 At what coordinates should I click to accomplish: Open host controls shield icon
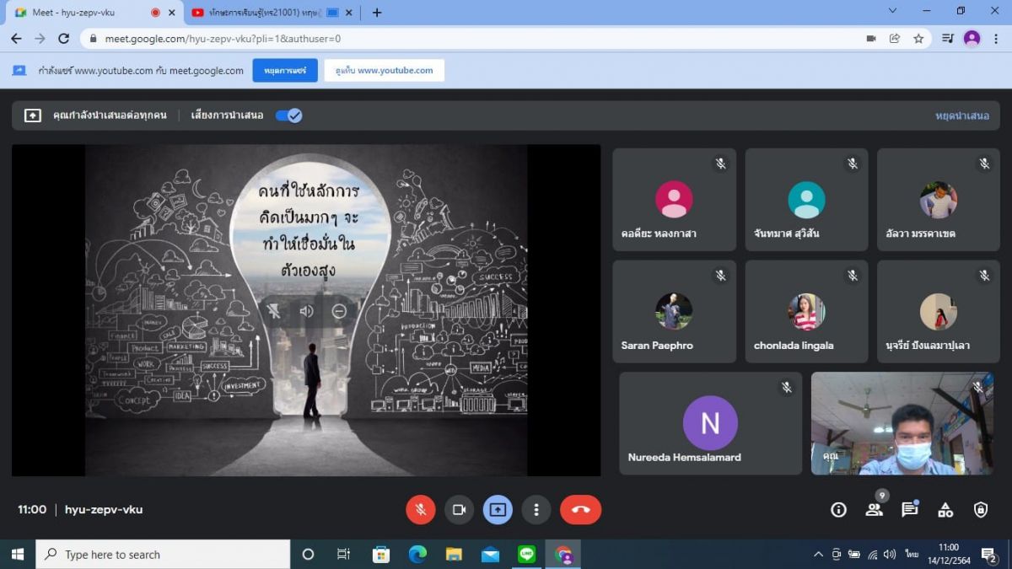(x=981, y=509)
